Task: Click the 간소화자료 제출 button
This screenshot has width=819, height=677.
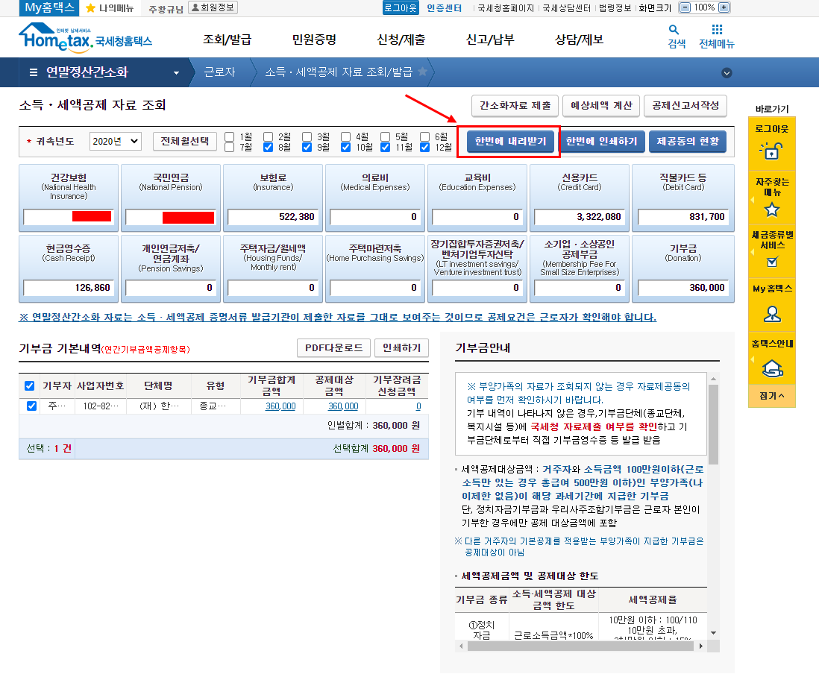Action: (515, 105)
